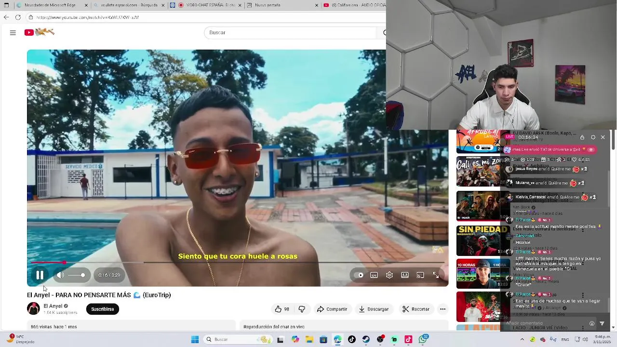Open Edge tab actions menu button
The width and height of the screenshot is (617, 347).
pyautogui.click(x=6, y=5)
